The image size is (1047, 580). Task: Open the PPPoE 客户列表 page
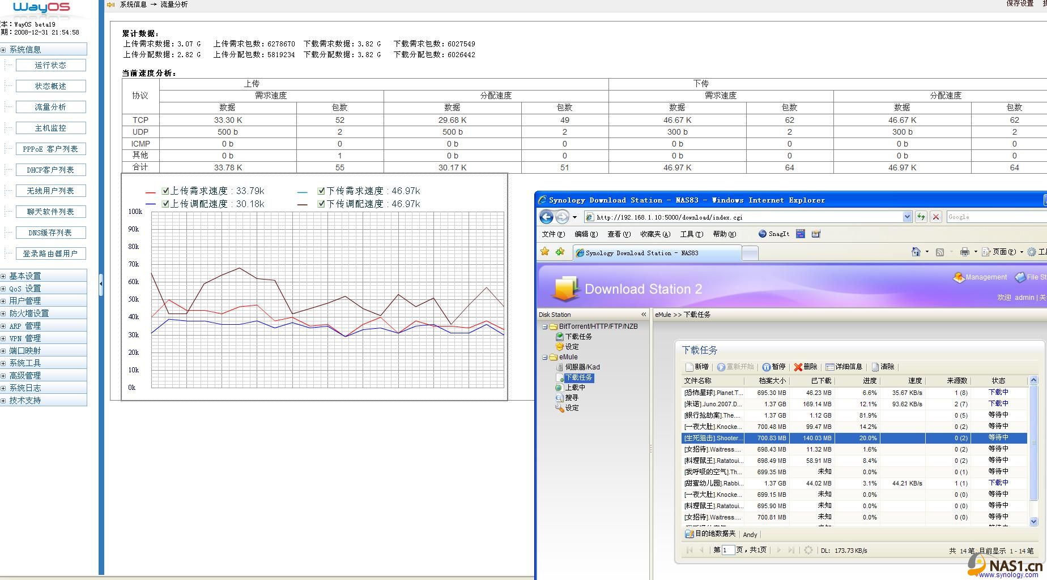pyautogui.click(x=50, y=149)
